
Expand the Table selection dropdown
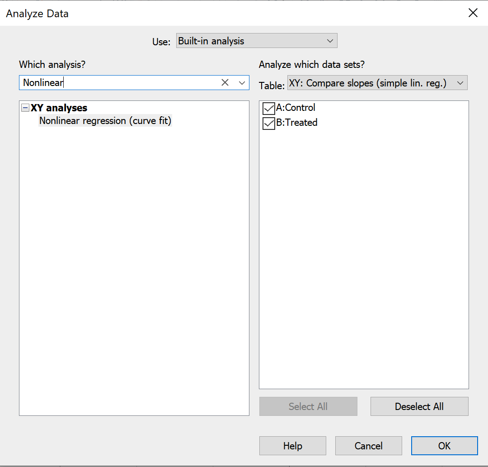click(377, 83)
